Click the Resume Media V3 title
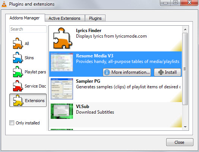199x152 pixels. click(x=95, y=56)
